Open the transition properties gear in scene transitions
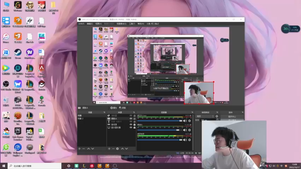The image size is (301, 169). pyautogui.click(x=217, y=116)
